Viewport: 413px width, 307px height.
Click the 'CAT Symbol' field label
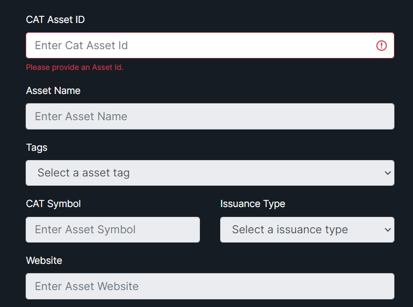click(x=53, y=204)
